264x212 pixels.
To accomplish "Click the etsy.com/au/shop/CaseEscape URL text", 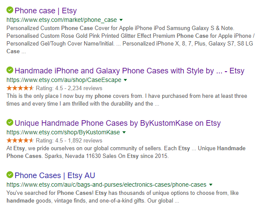I will [x=64, y=80].
